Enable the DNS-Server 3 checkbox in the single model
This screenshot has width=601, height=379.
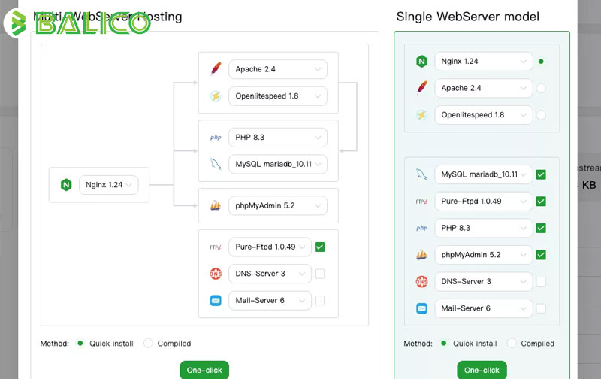coord(541,281)
